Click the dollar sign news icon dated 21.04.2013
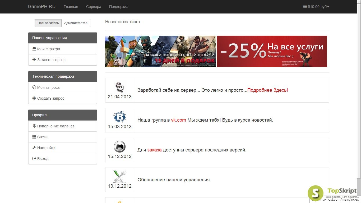This screenshot has width=361, height=203. point(120,87)
